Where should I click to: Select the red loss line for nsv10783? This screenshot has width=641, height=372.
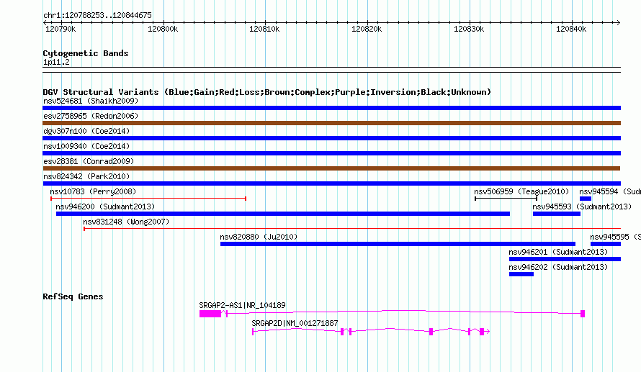pos(148,199)
